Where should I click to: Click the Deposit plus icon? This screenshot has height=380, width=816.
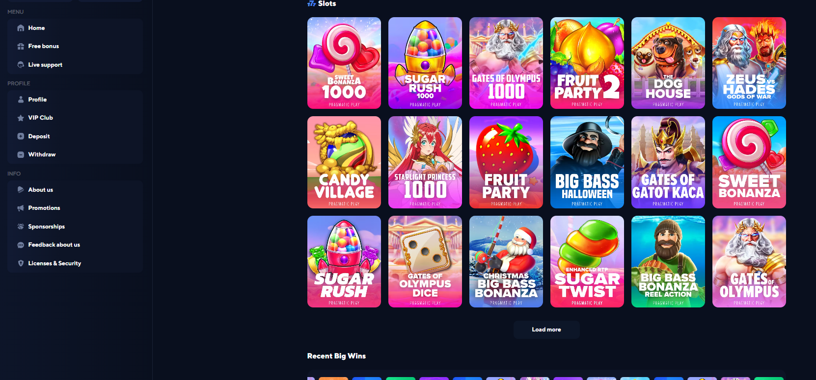pyautogui.click(x=21, y=136)
